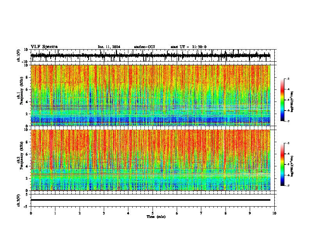Click the "7" tick on Time axis

(201, 213)
